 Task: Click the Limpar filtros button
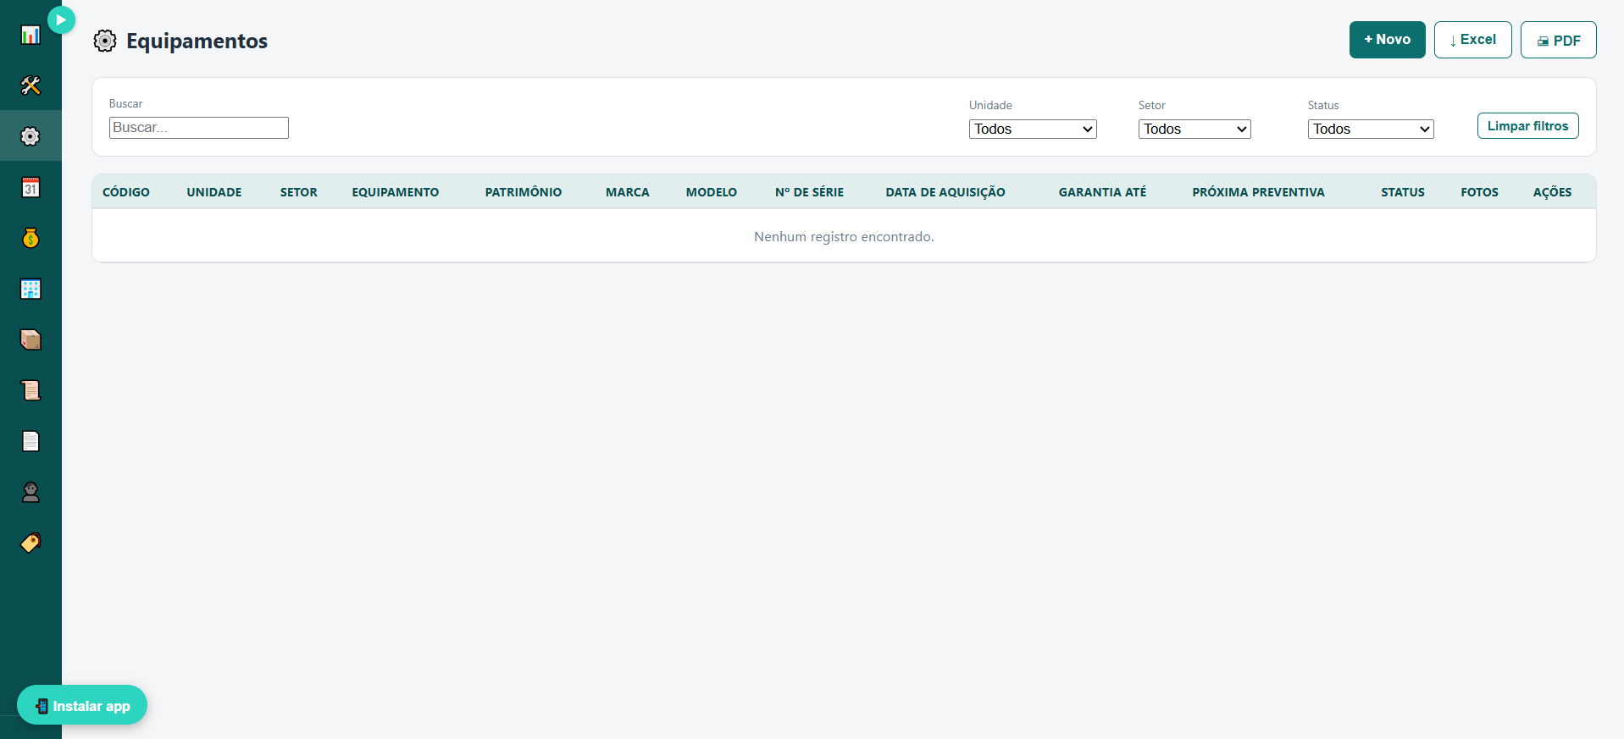[x=1528, y=126]
